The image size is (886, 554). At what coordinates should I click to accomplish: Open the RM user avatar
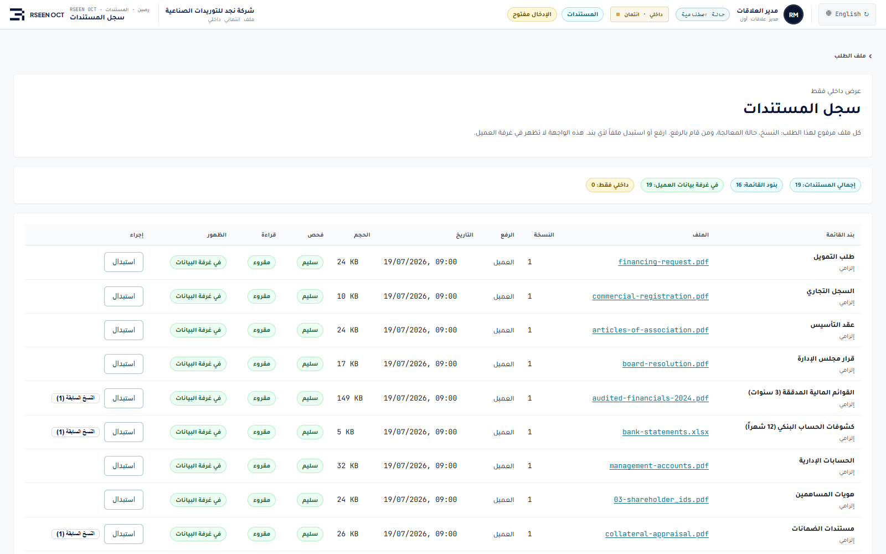[794, 14]
